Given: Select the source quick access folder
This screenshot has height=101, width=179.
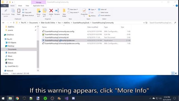Looking at the screenshot, I should click(10, 30).
